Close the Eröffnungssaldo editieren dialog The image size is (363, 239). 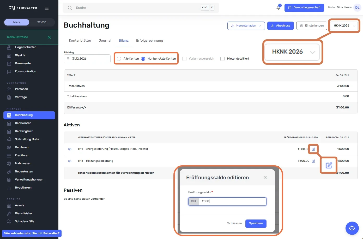(x=265, y=177)
